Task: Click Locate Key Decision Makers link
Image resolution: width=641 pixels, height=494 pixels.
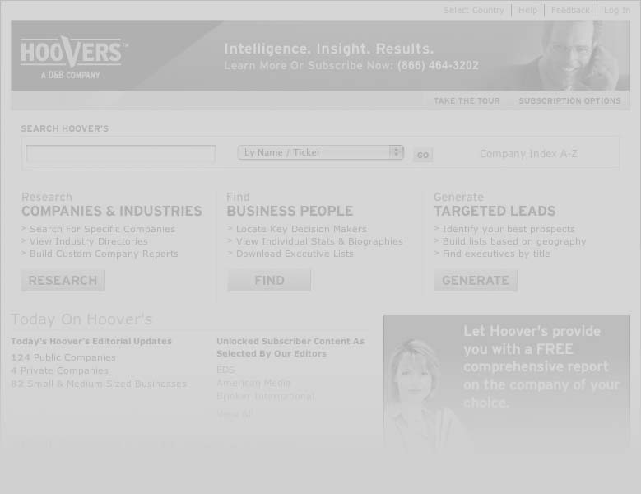Action: click(x=301, y=229)
